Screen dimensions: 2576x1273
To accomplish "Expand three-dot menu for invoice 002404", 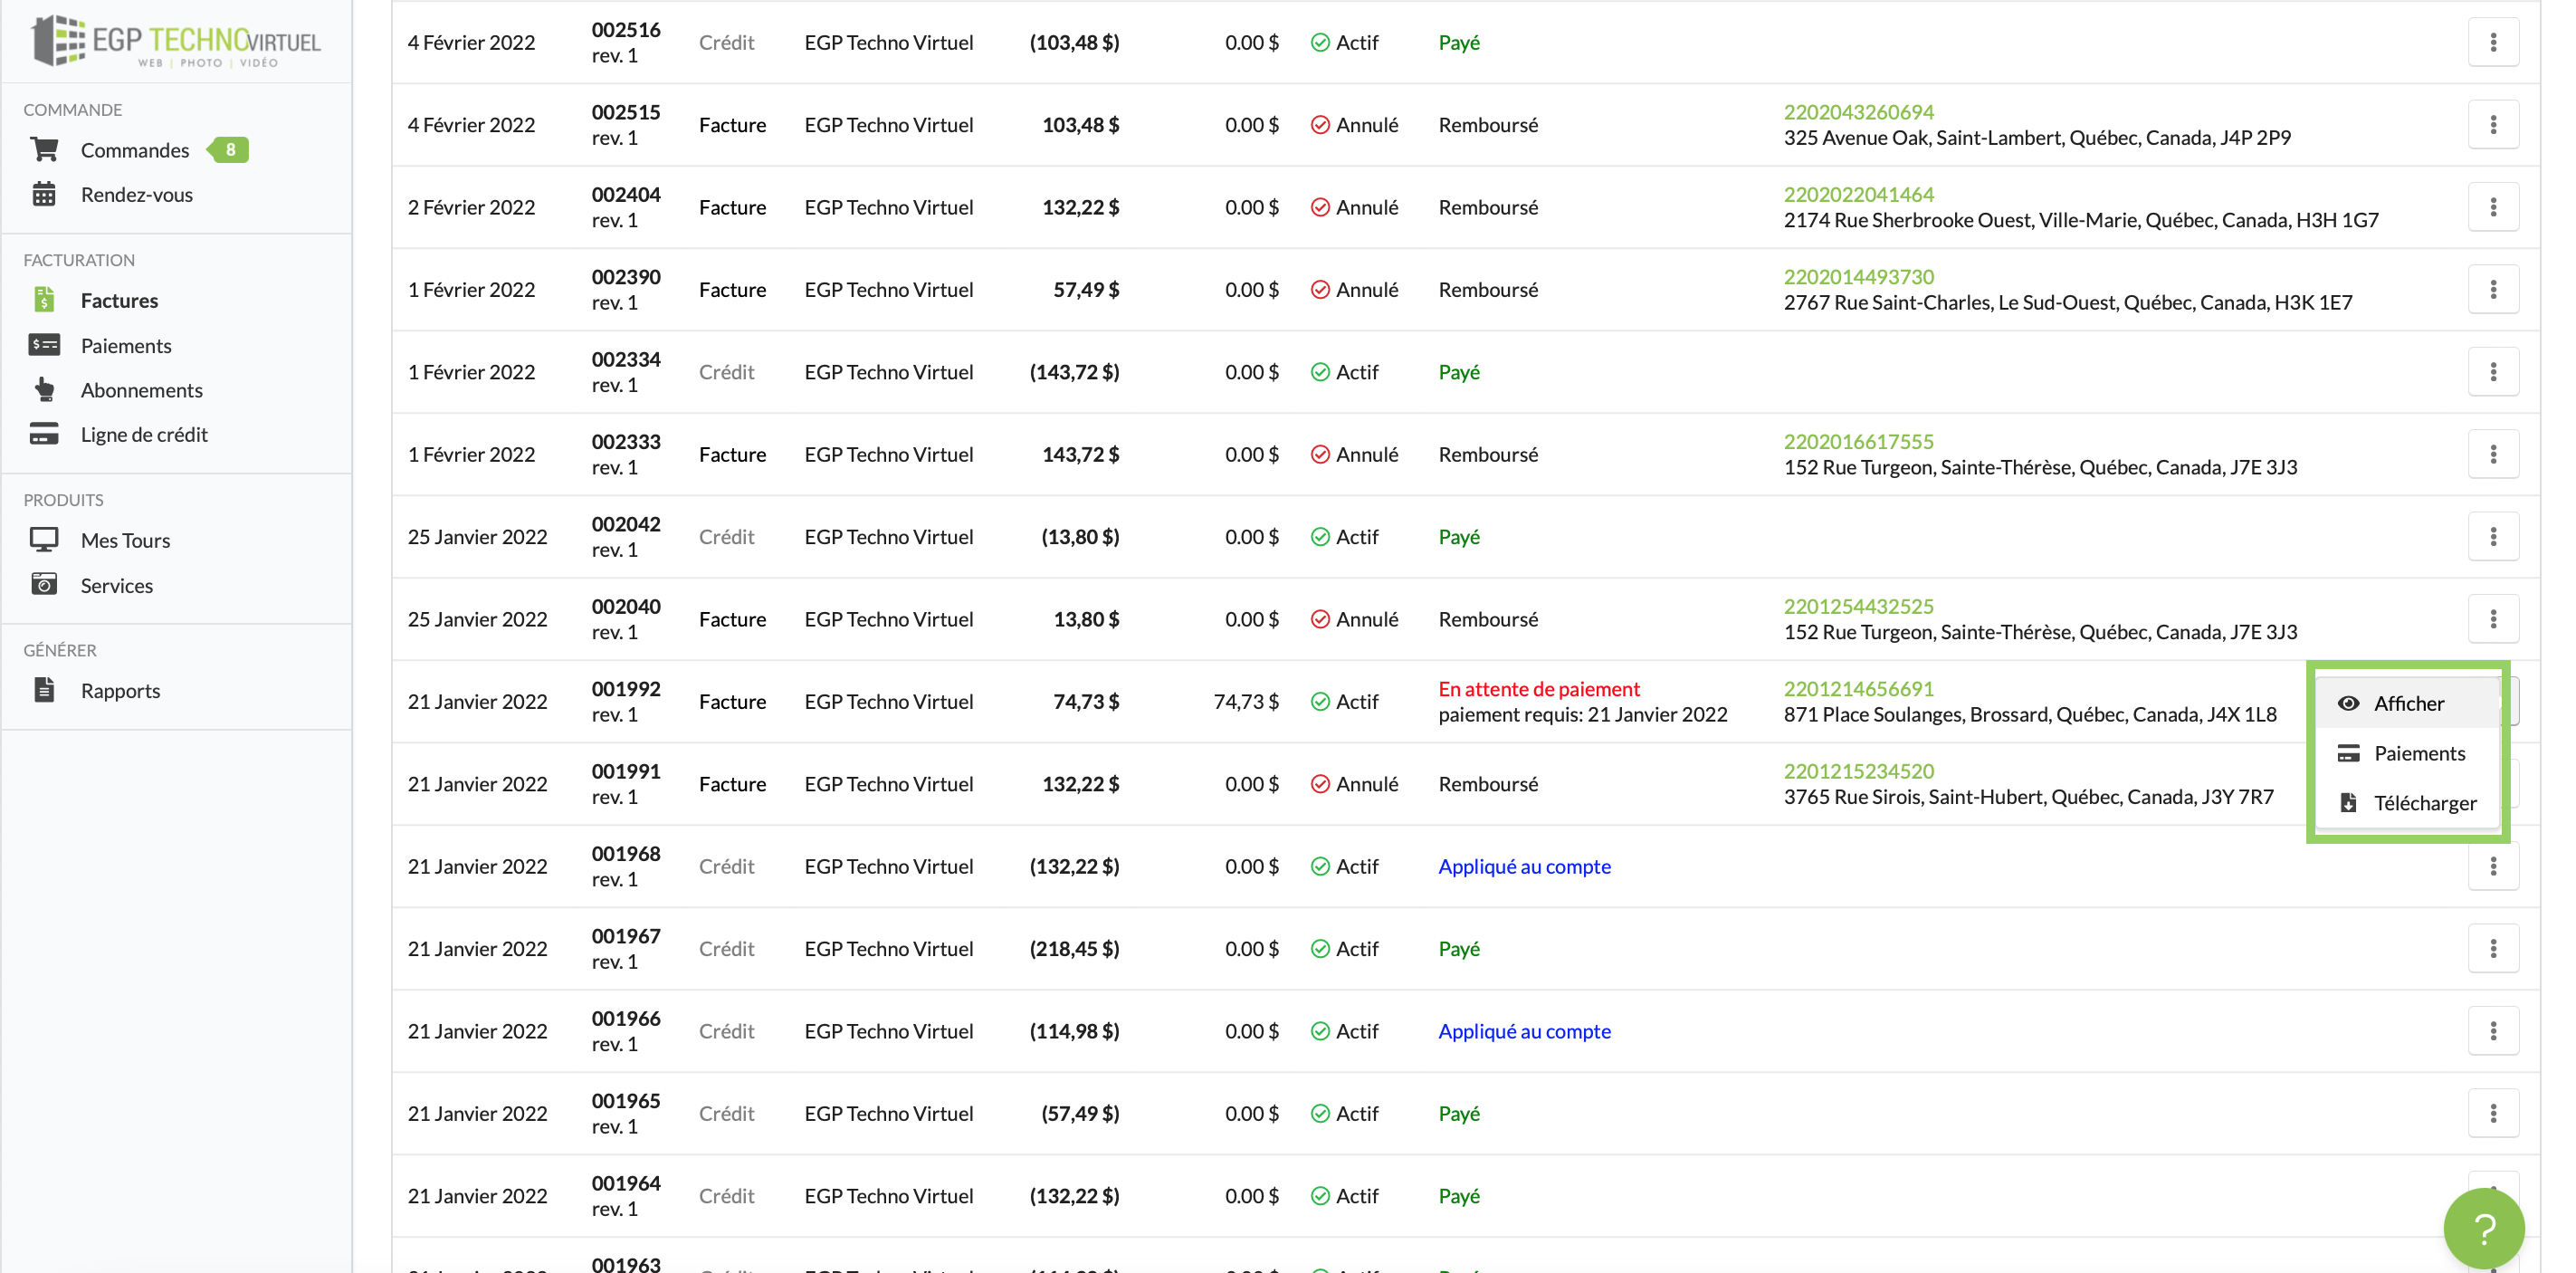I will point(2492,207).
